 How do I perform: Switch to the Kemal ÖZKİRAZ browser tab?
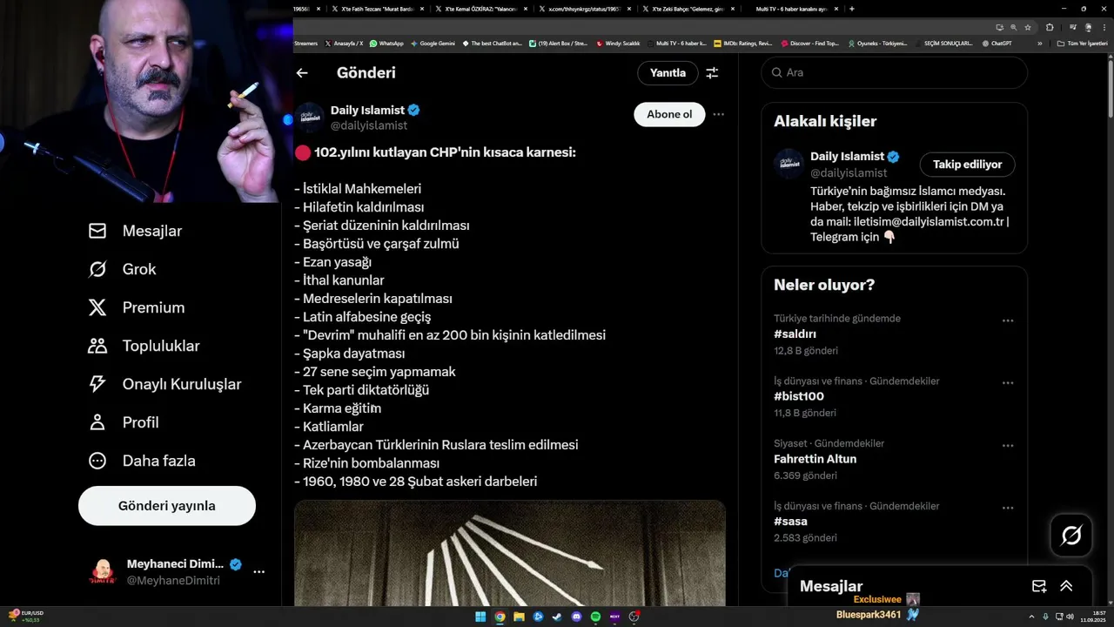tap(480, 9)
